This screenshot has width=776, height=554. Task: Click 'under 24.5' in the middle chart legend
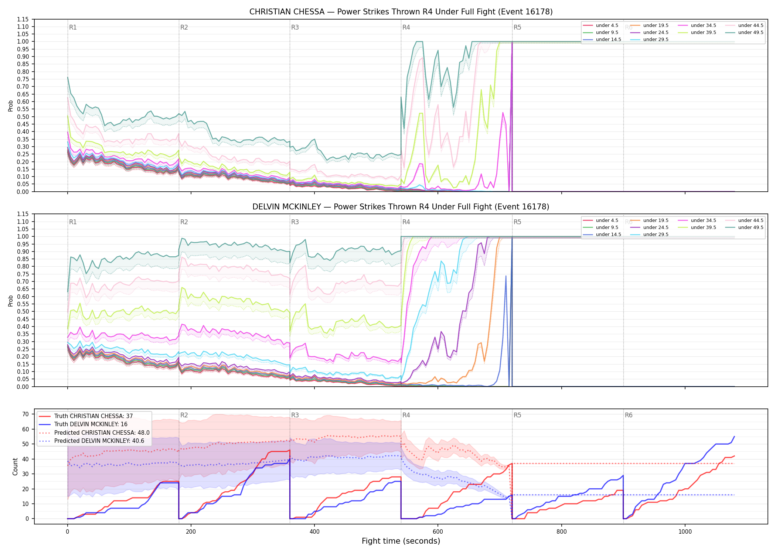tap(649, 228)
